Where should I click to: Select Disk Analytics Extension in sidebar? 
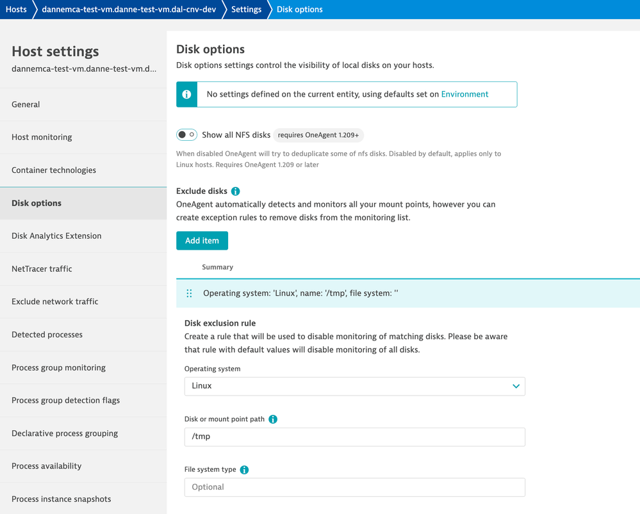(56, 236)
